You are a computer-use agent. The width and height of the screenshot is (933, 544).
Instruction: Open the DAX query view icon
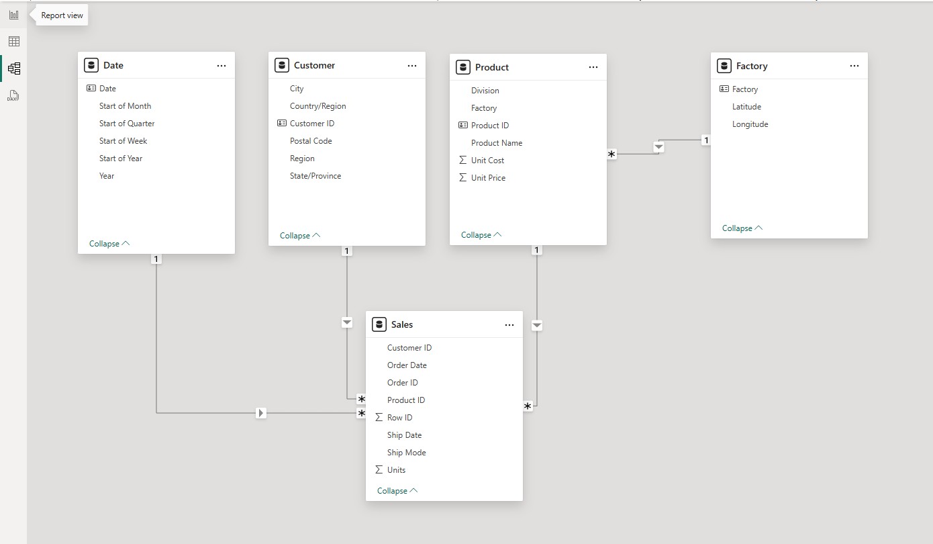pyautogui.click(x=13, y=95)
